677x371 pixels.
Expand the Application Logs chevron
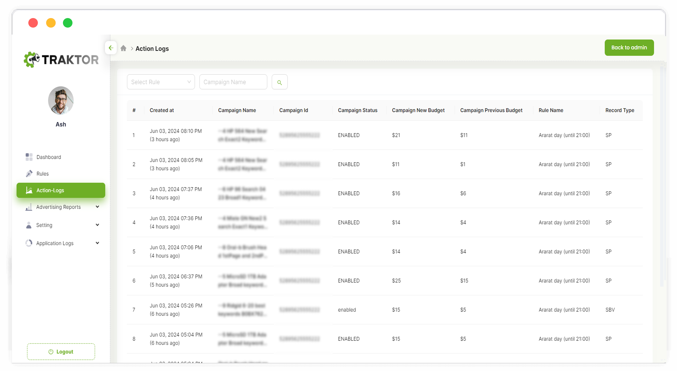tap(98, 243)
